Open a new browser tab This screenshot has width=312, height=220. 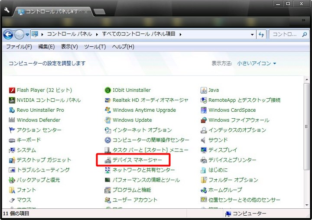click(100, 12)
